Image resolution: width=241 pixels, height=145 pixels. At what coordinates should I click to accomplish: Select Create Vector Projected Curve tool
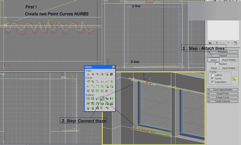pos(93,91)
